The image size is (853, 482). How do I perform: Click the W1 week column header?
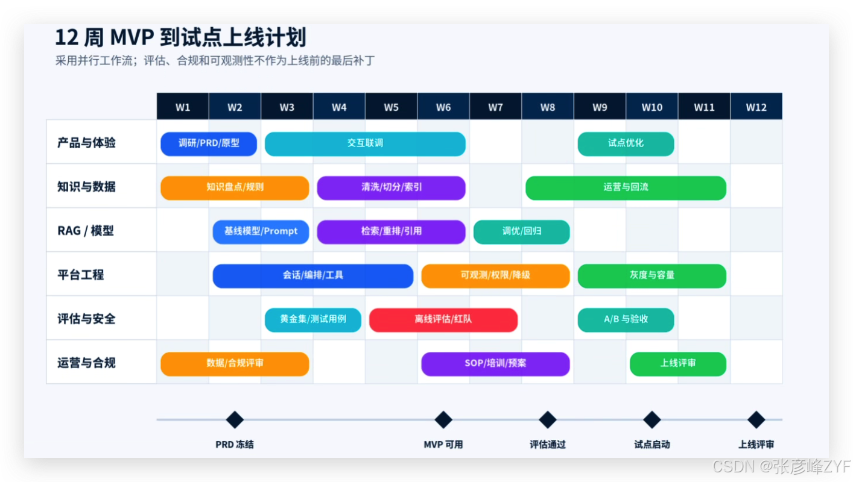[183, 107]
